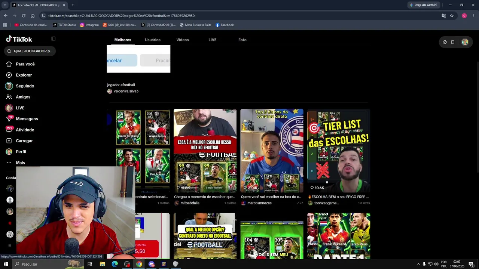Close the TikTok search tab
The width and height of the screenshot is (479, 269).
pyautogui.click(x=64, y=5)
